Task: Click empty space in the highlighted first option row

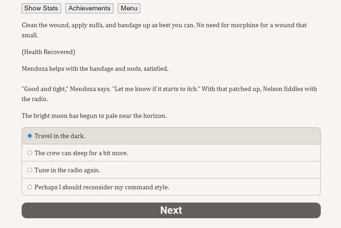Action: [202, 136]
